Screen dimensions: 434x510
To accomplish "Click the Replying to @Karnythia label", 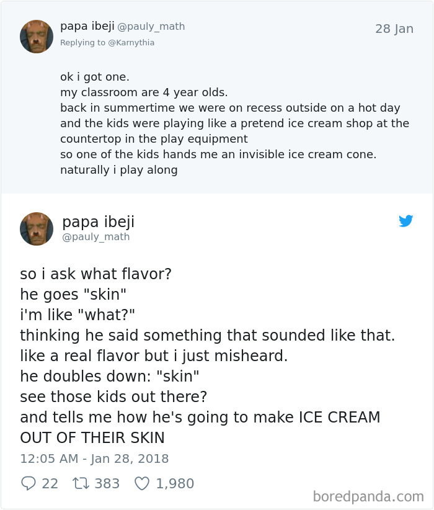I will 107,43.
